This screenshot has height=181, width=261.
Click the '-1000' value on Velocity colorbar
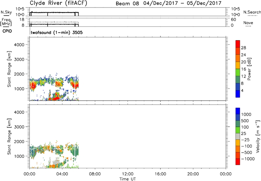[x=248, y=159]
